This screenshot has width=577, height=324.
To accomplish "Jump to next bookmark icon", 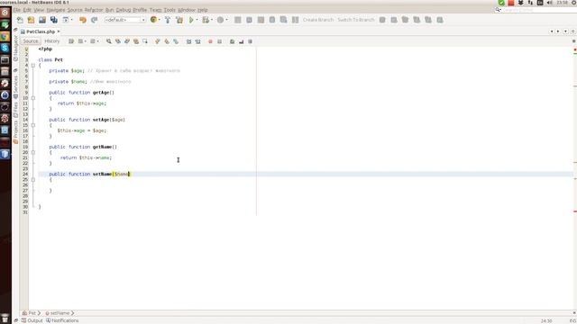I will point(167,41).
